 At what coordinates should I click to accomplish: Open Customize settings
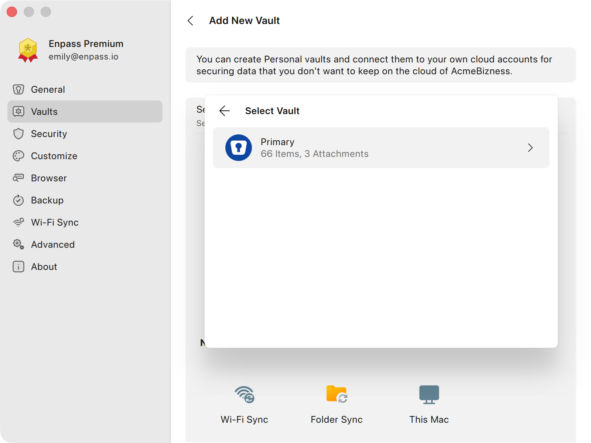[x=85, y=156]
